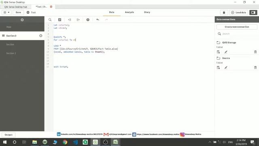259x146 pixels.
Task: Select Section 3 in script list
Action: pos(22,36)
